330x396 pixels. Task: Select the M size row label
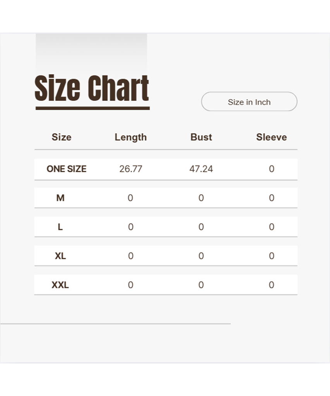coord(60,198)
